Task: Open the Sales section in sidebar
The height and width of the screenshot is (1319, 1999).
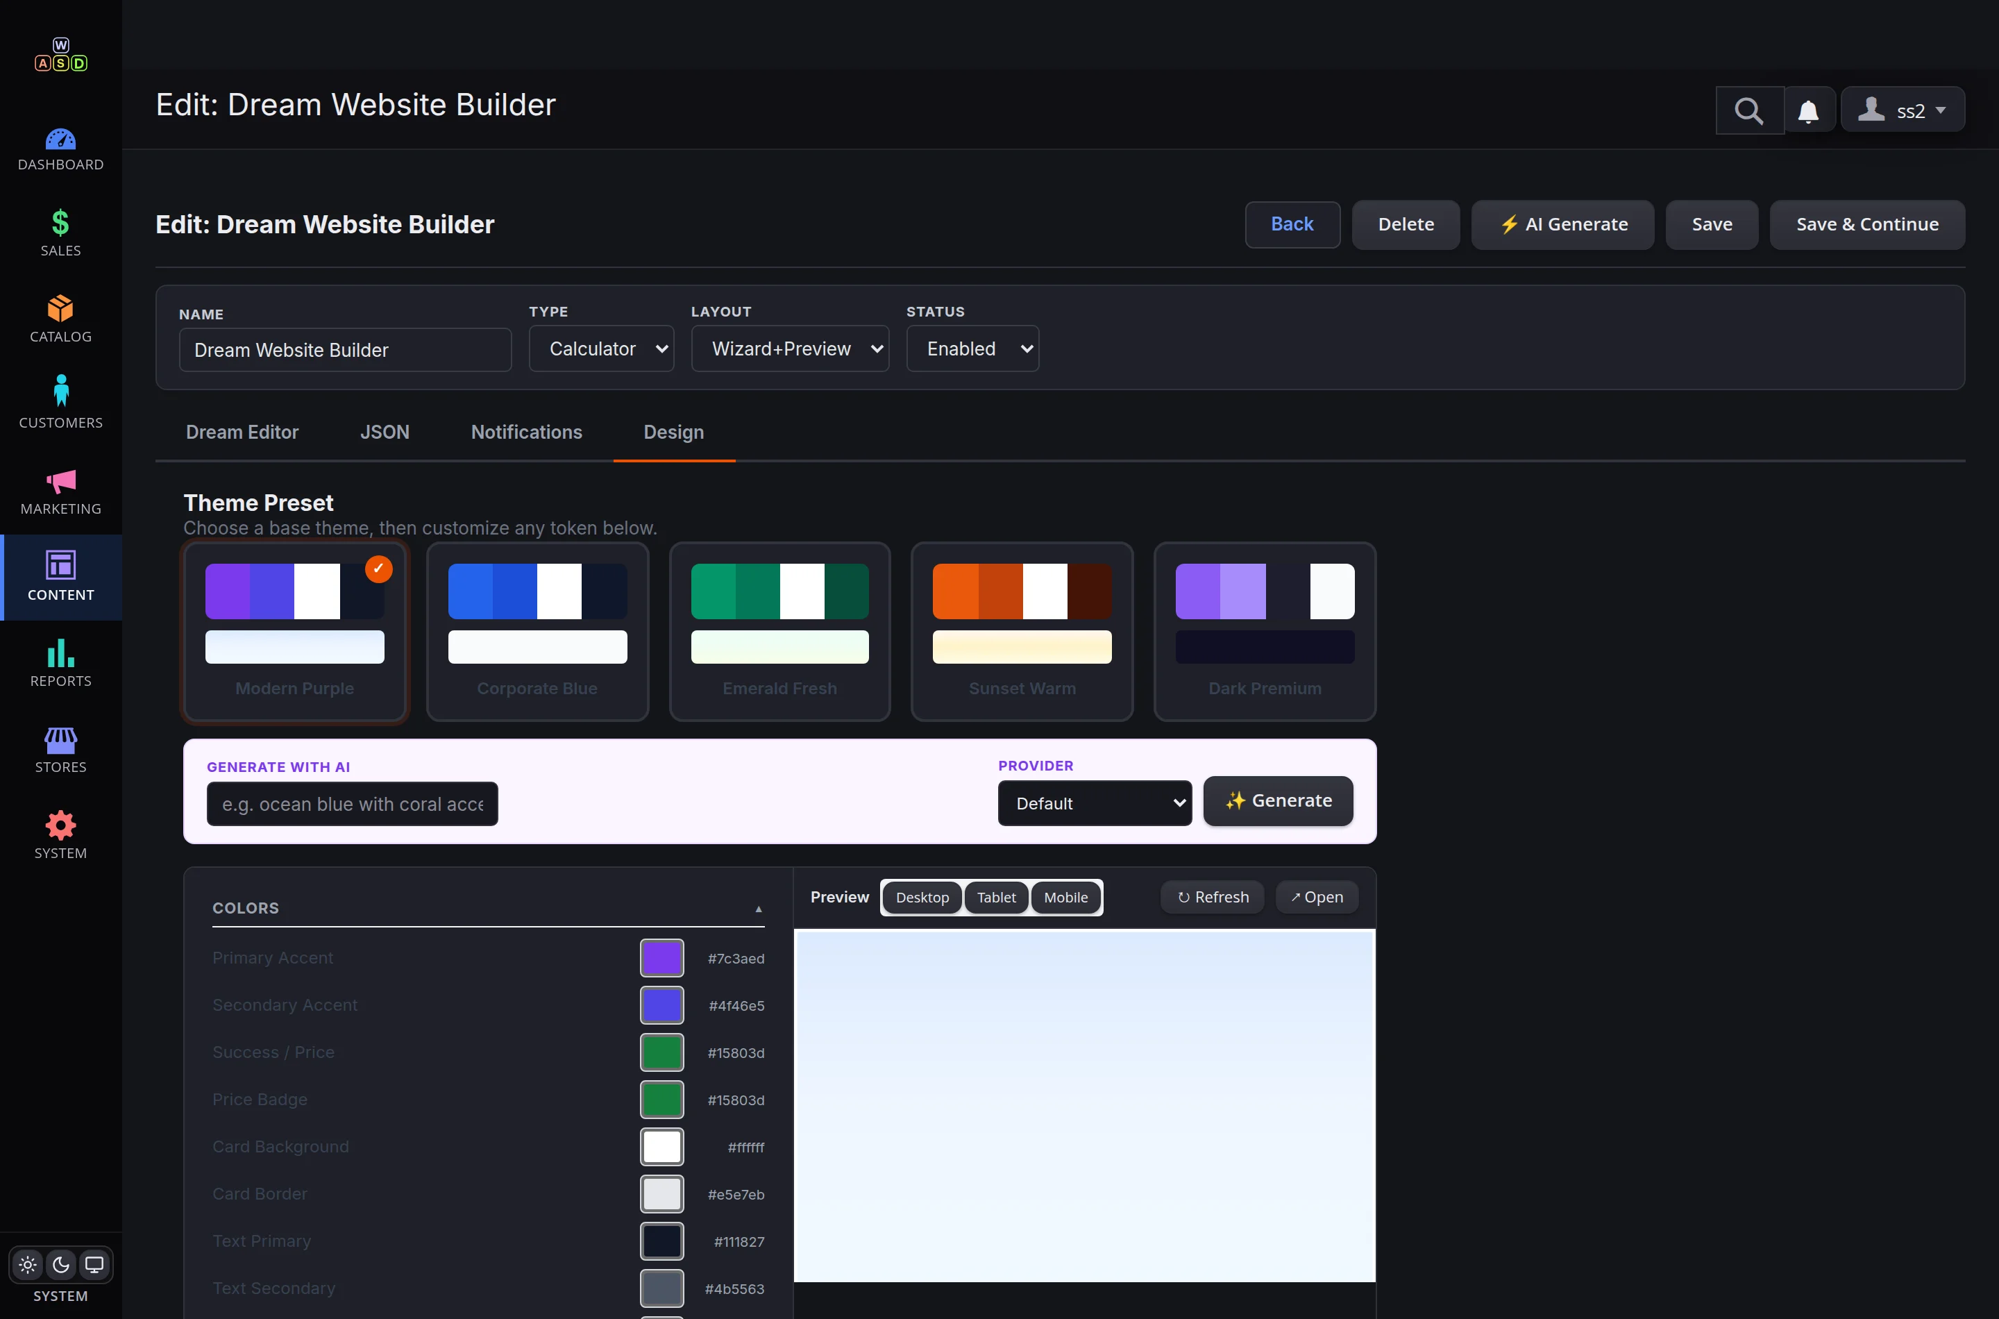Action: 60,233
